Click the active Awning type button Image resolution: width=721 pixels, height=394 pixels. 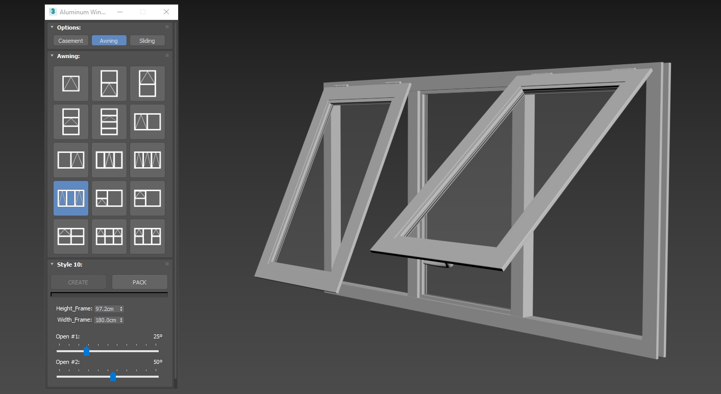click(109, 41)
